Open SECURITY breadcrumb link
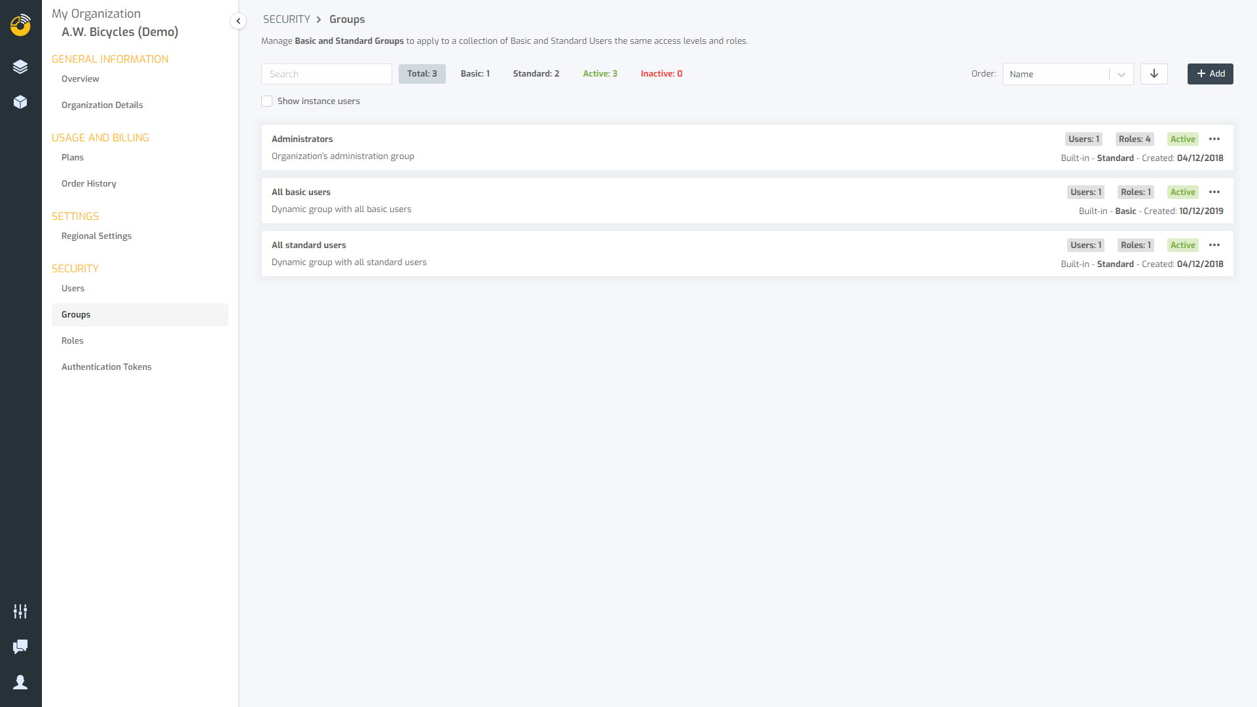The width and height of the screenshot is (1257, 707). (286, 19)
